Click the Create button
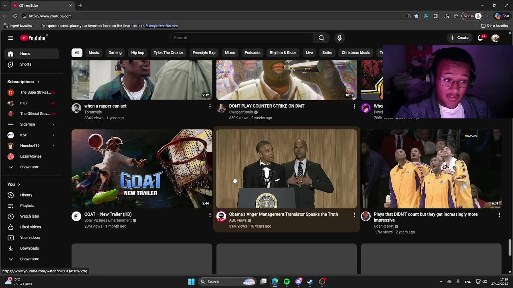Viewport: 513px width, 288px height. coord(459,38)
